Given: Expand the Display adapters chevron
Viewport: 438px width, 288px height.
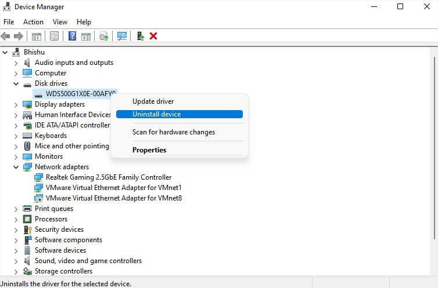Looking at the screenshot, I should (16, 105).
